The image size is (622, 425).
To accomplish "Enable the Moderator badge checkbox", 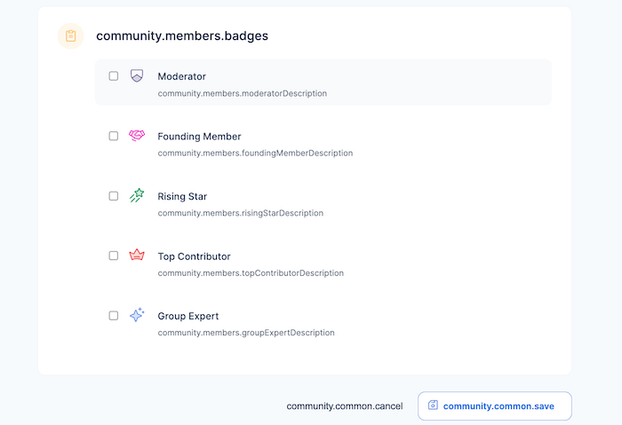I will pyautogui.click(x=114, y=76).
